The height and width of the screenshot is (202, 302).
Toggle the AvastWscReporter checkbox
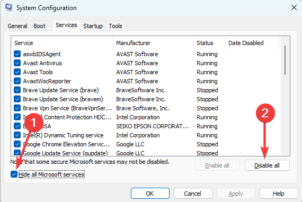[17, 81]
